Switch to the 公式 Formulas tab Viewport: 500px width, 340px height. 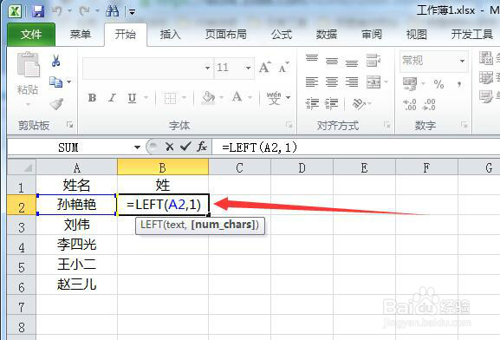click(x=282, y=34)
